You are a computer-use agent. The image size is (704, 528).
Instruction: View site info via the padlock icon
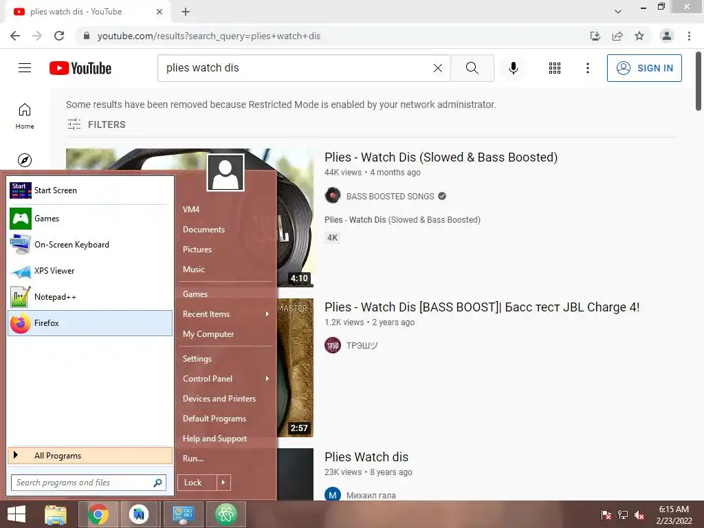[x=87, y=36]
